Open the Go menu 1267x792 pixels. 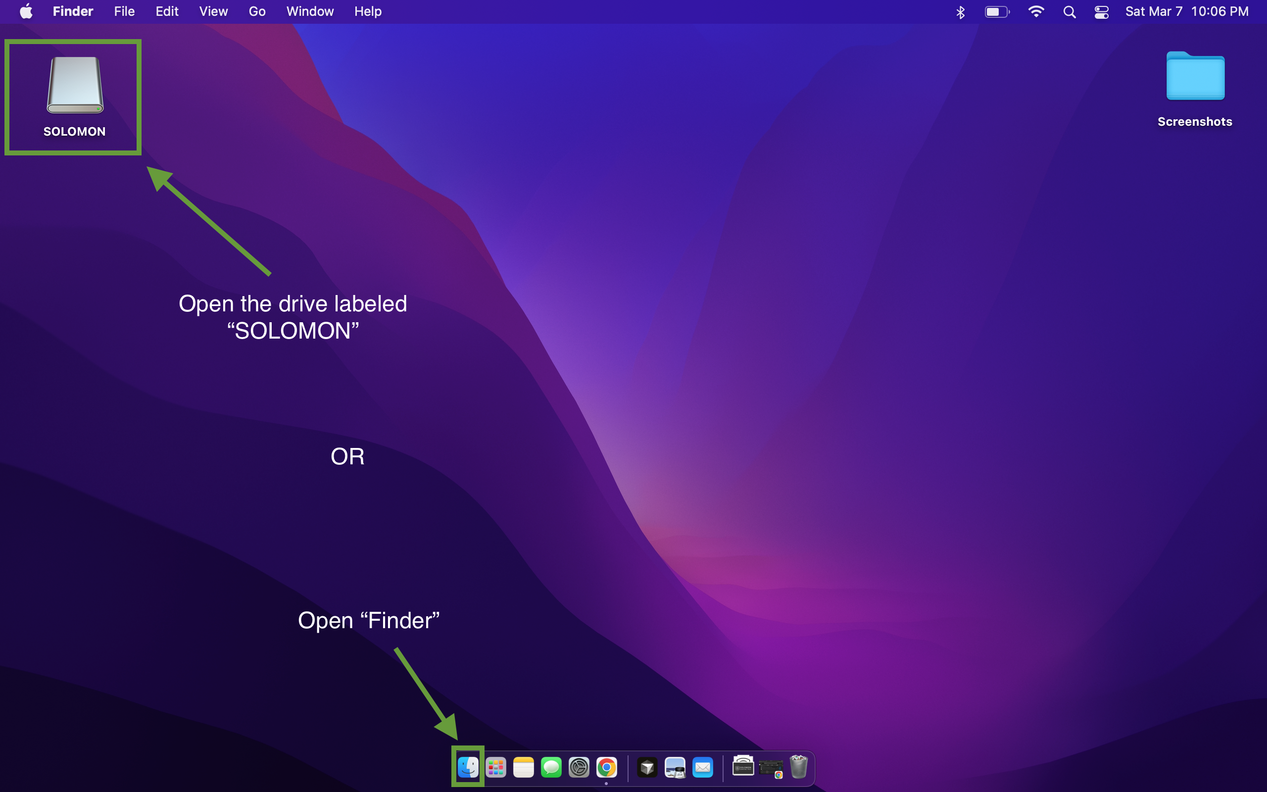[x=256, y=11]
